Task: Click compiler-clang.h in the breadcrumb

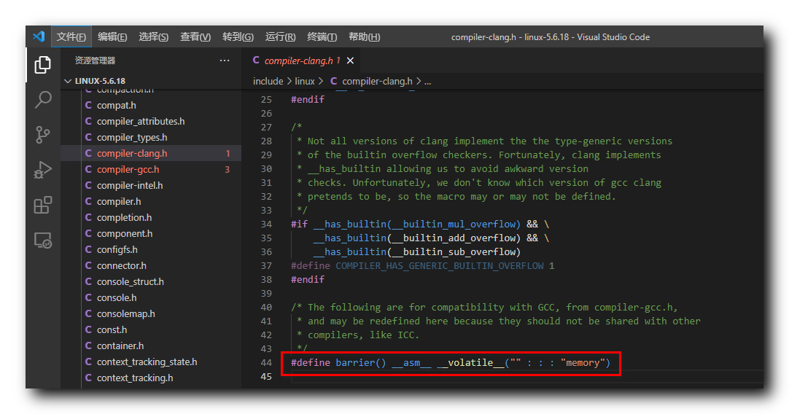Action: [x=377, y=81]
